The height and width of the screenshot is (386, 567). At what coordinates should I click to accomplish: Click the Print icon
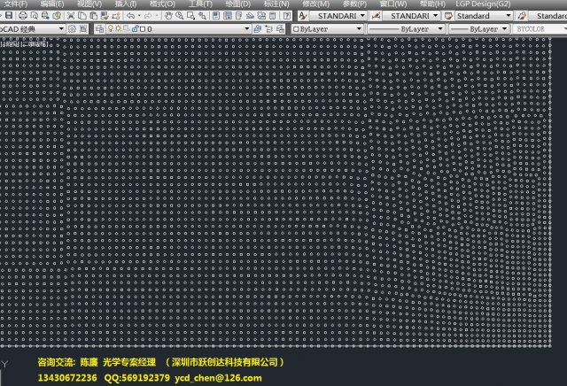22,16
